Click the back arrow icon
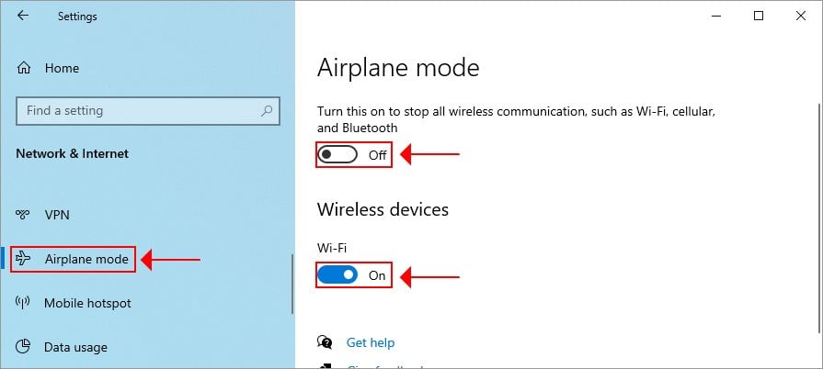The height and width of the screenshot is (369, 823). pyautogui.click(x=23, y=16)
